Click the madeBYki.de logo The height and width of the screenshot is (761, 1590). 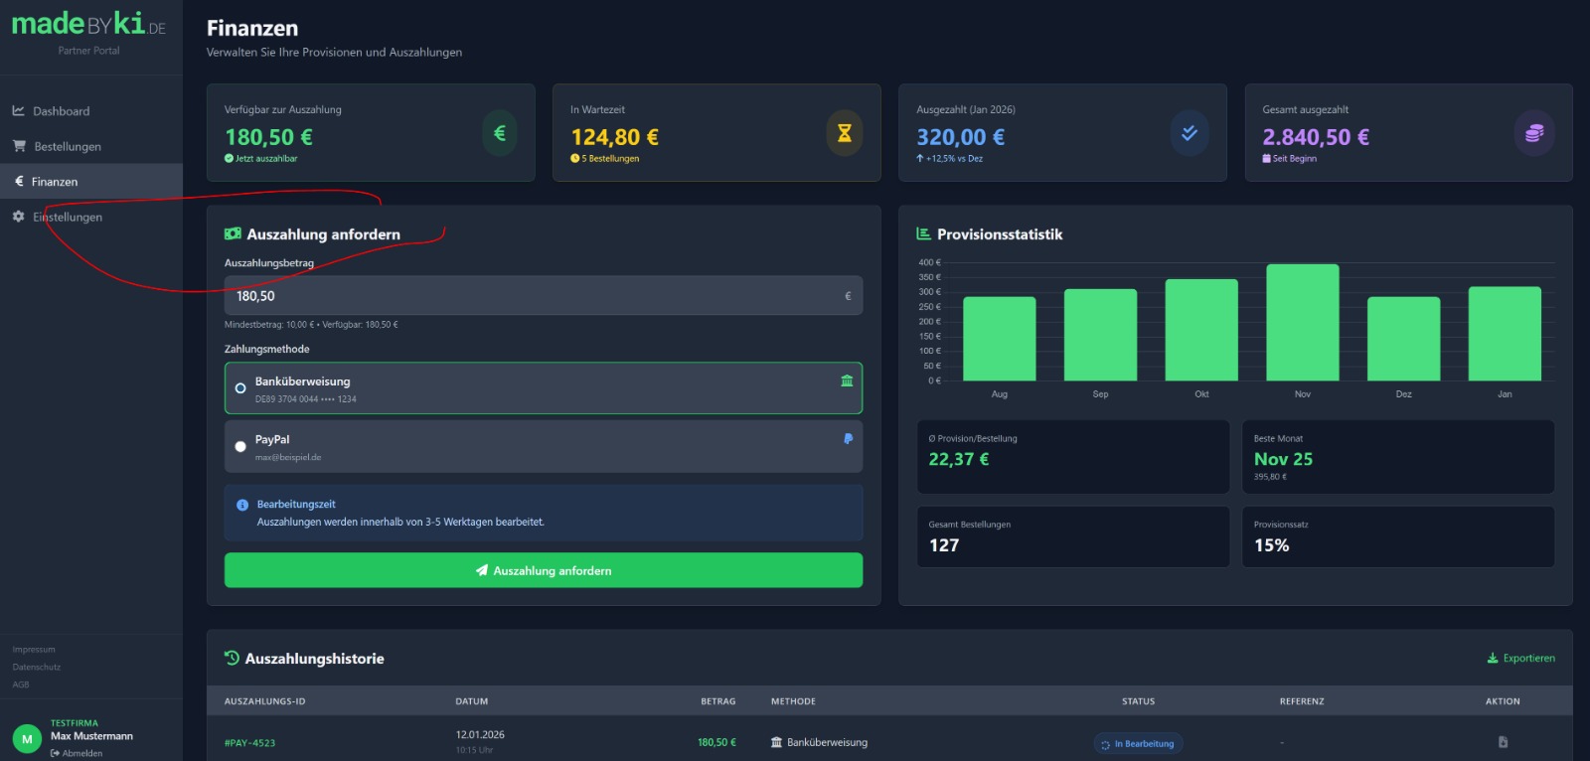[x=88, y=23]
